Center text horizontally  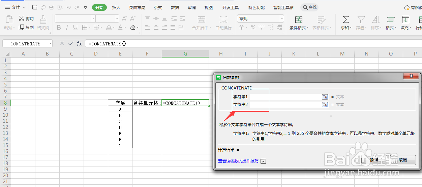click(156, 28)
